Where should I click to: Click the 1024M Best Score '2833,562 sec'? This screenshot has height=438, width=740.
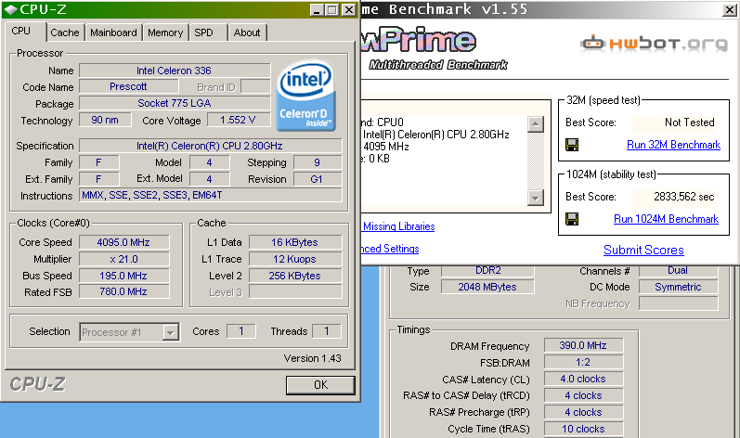click(x=674, y=197)
